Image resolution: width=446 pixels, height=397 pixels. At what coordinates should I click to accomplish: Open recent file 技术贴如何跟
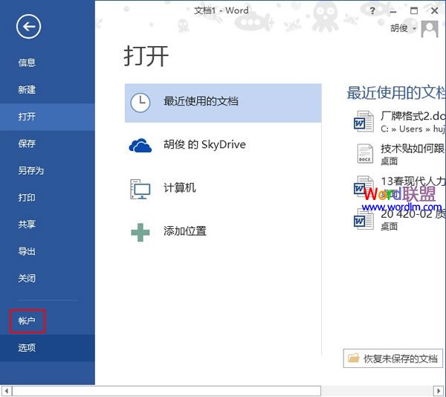398,154
